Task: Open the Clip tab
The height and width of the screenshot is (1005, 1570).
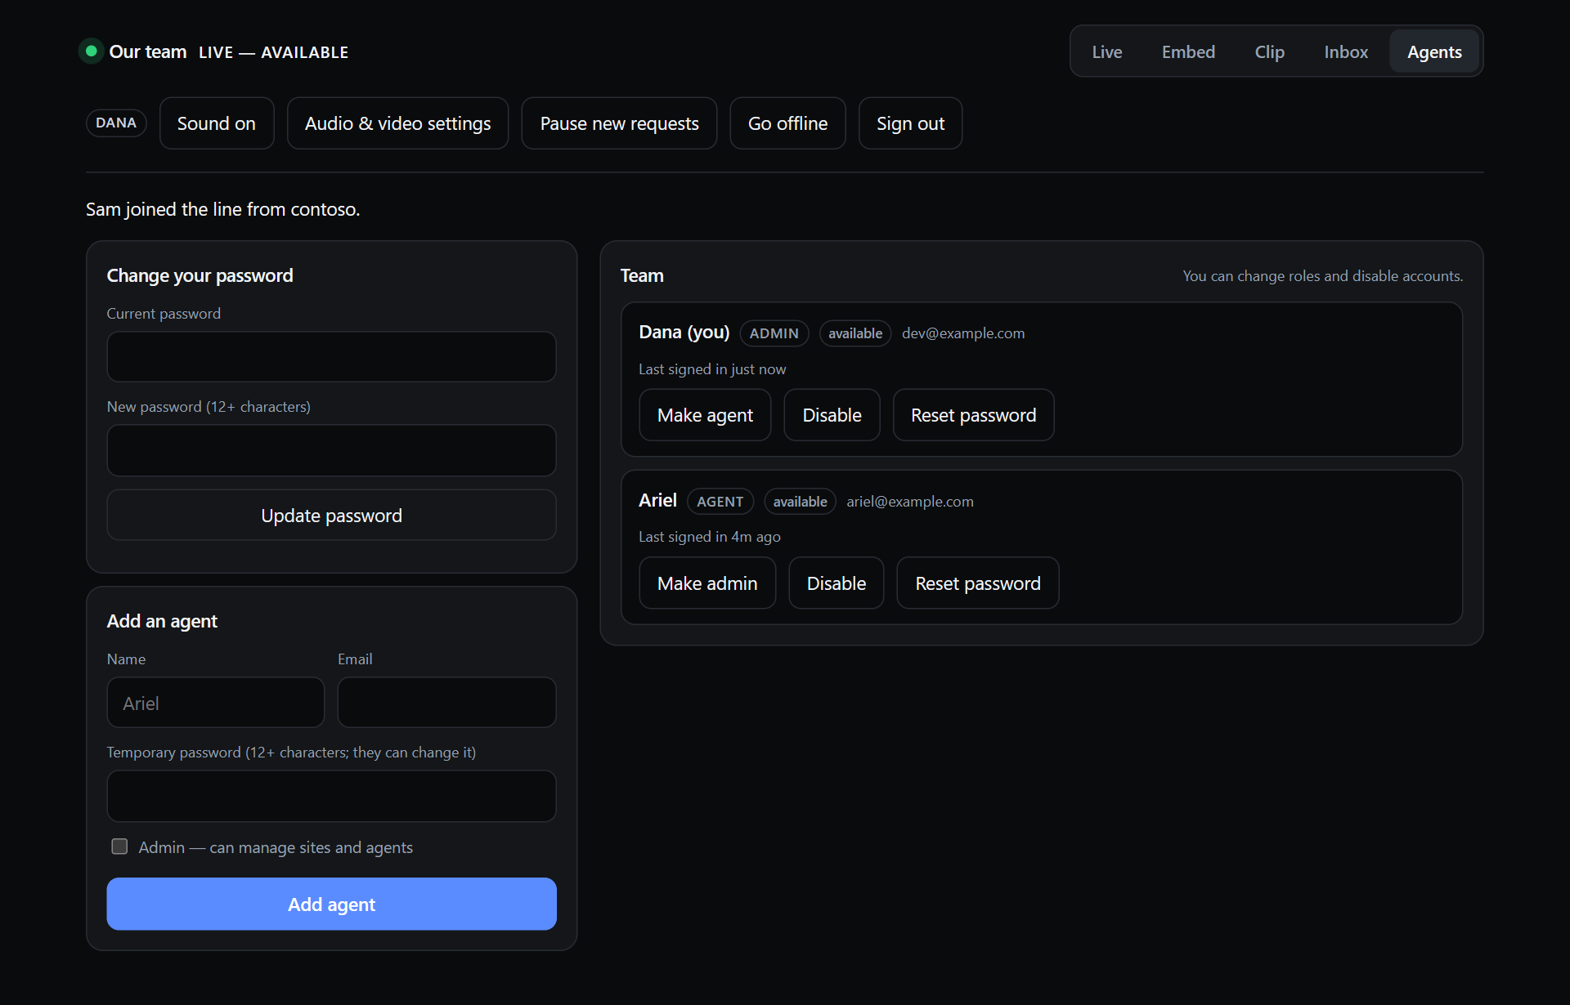Action: (1269, 51)
